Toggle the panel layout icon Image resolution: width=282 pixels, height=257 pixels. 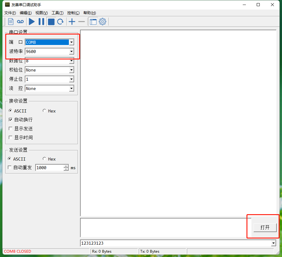coord(93,22)
